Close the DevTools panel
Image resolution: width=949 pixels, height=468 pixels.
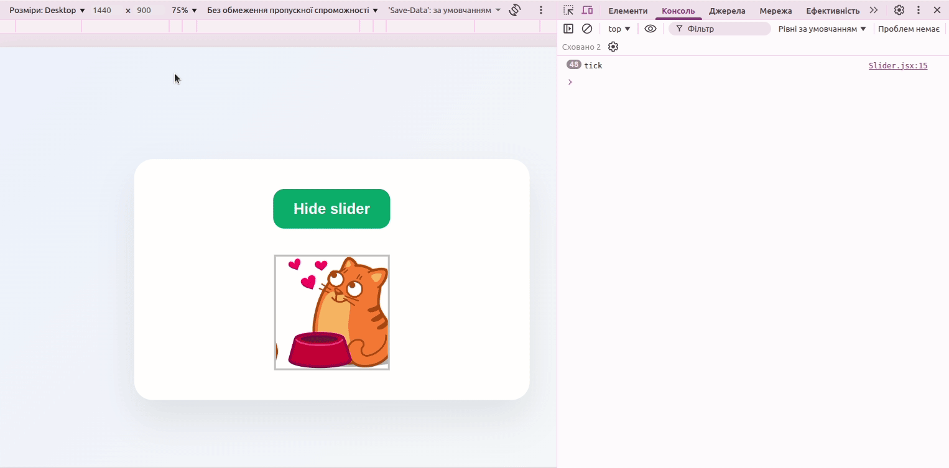tap(937, 10)
